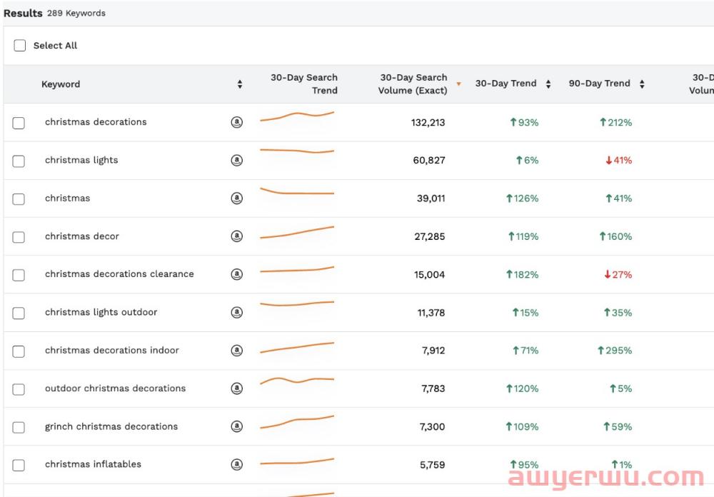
Task: Click keyword text christmas lights outdoor
Action: (101, 312)
